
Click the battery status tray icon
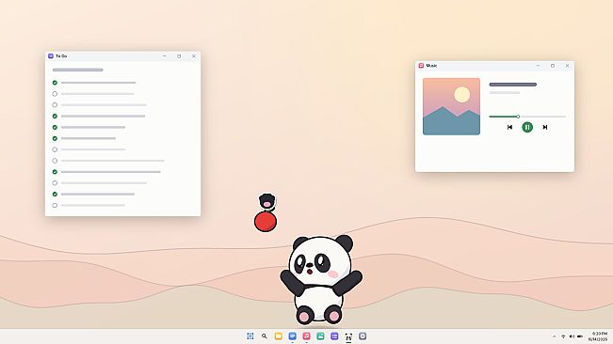click(580, 336)
